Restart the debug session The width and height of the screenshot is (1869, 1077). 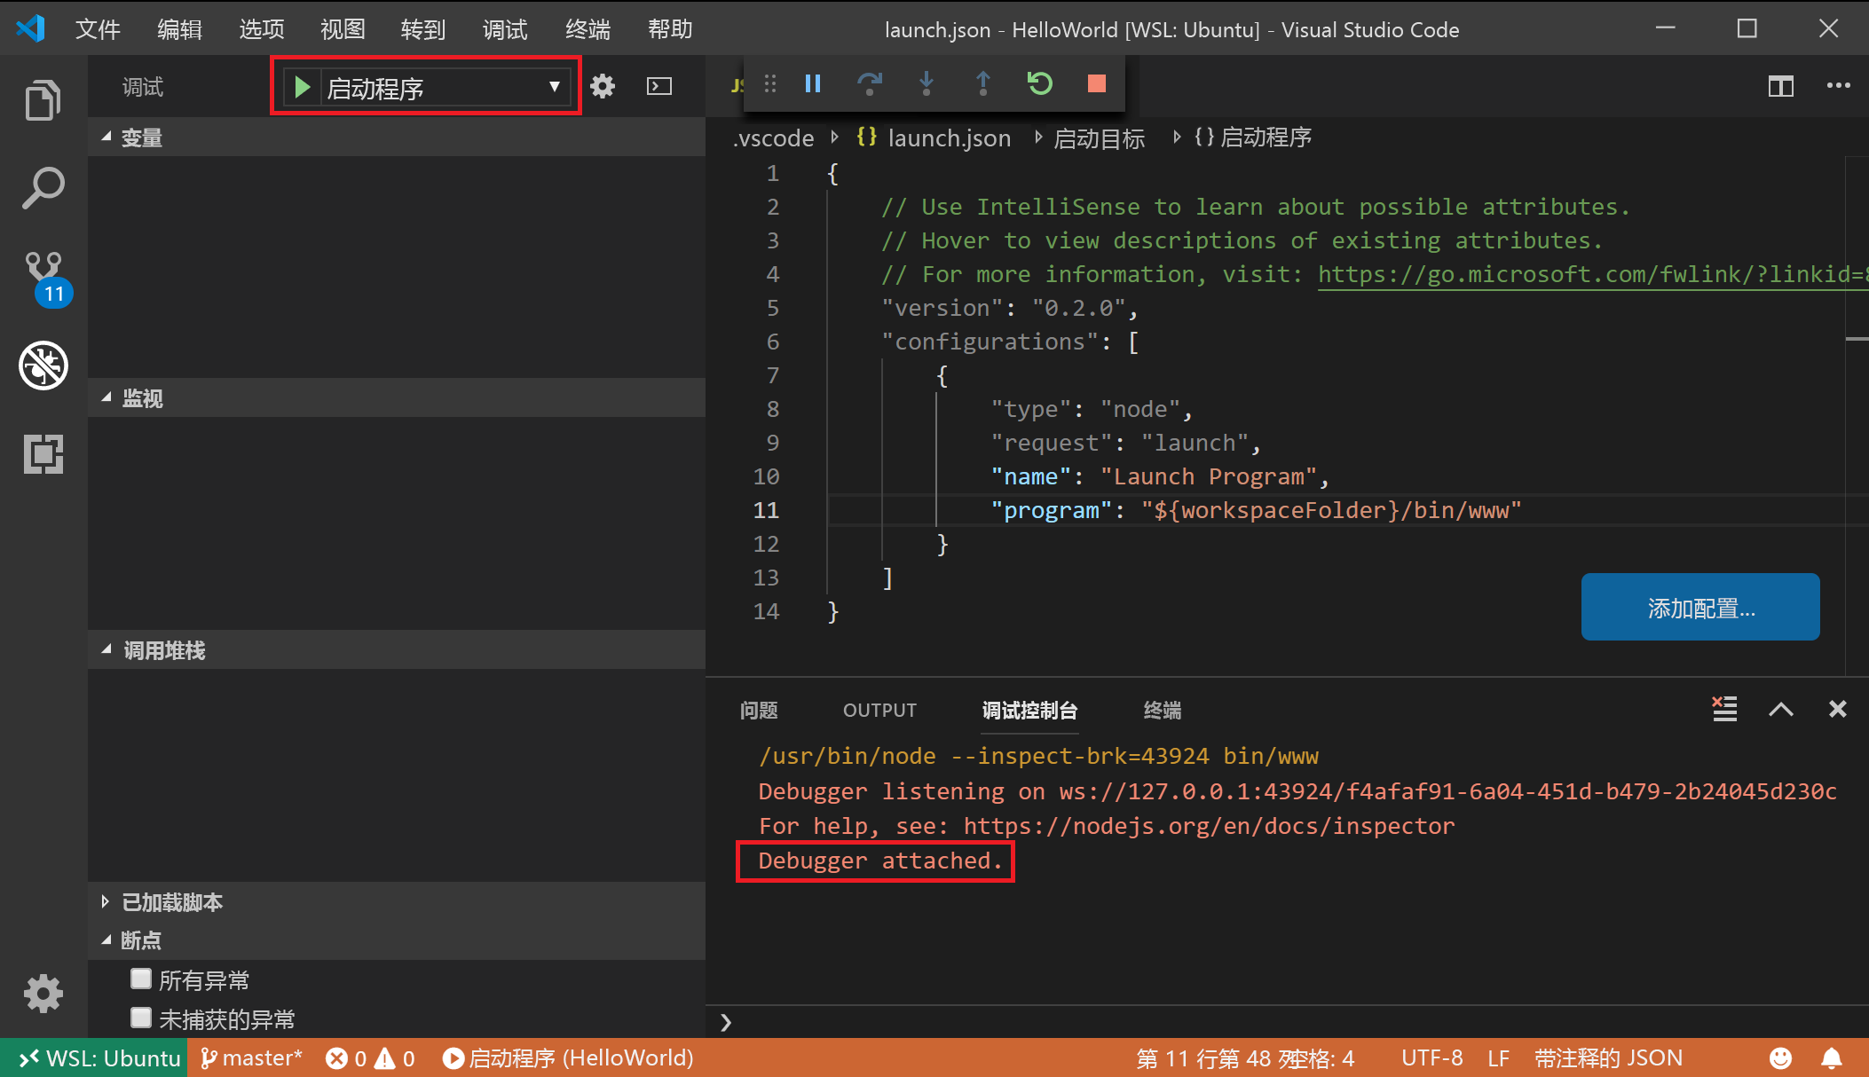click(1039, 83)
